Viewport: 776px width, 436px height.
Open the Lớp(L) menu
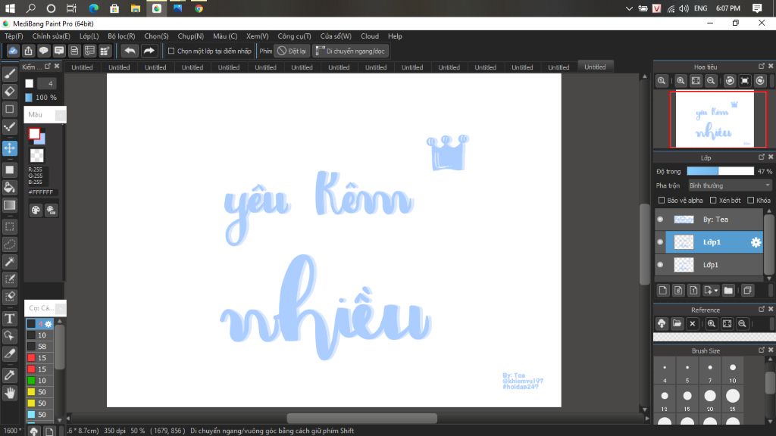(89, 36)
